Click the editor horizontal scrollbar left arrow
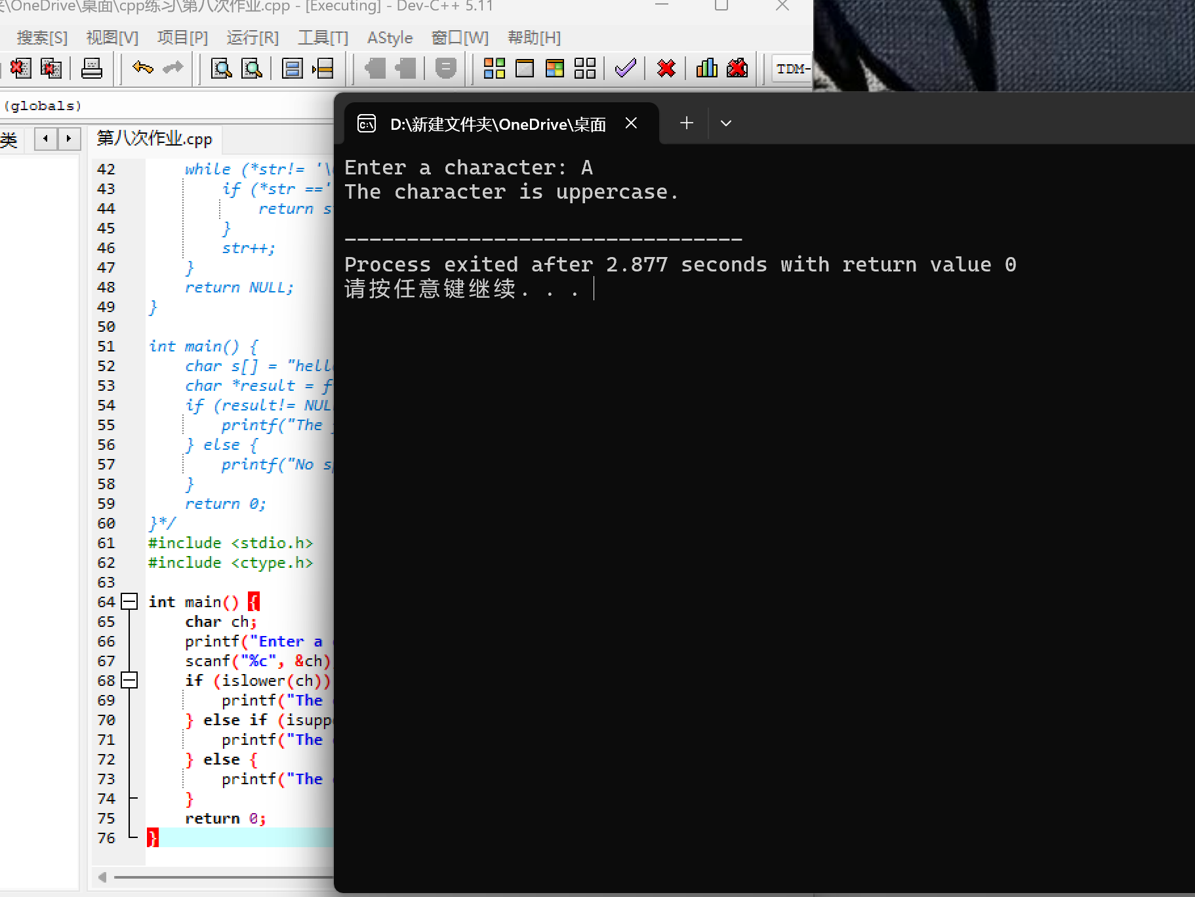This screenshot has width=1195, height=897. pyautogui.click(x=102, y=877)
